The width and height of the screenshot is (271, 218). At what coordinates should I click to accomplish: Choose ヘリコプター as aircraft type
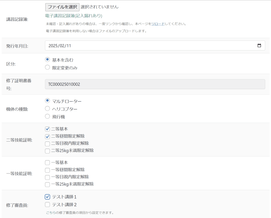pyautogui.click(x=48, y=109)
